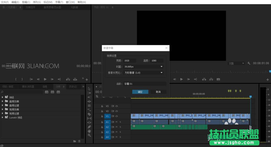Go to Out point in Program monitor

[195, 79]
